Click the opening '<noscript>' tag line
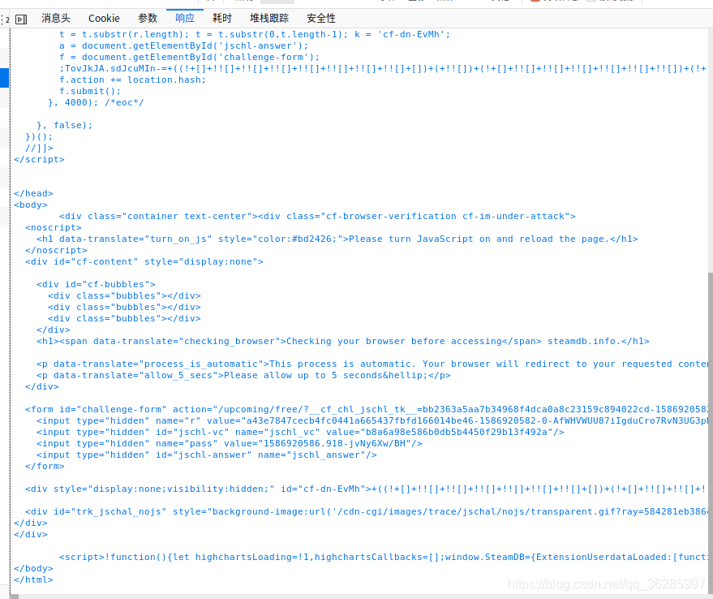 (54, 228)
